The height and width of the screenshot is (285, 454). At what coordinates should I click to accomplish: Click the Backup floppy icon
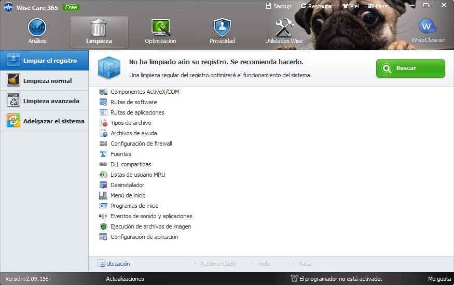click(268, 6)
